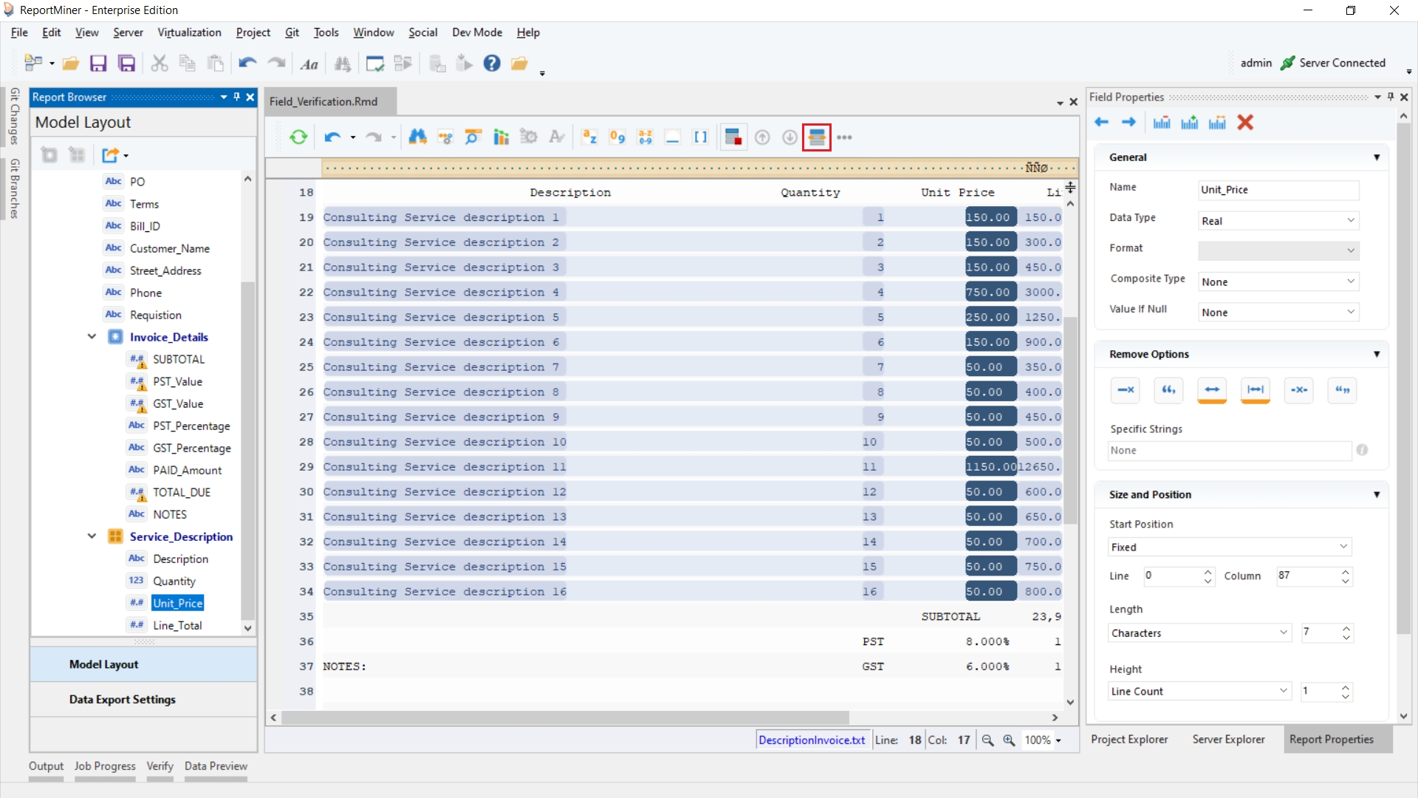Open the Start Position Fixed dropdown
The width and height of the screenshot is (1418, 798).
click(1229, 548)
